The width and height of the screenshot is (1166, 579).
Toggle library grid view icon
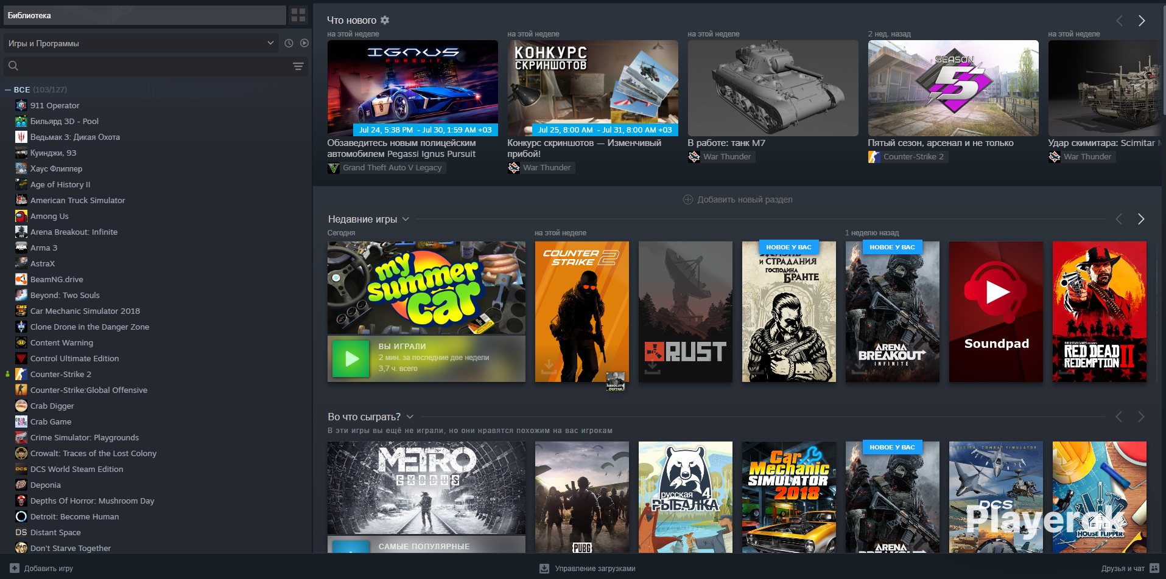(x=298, y=15)
